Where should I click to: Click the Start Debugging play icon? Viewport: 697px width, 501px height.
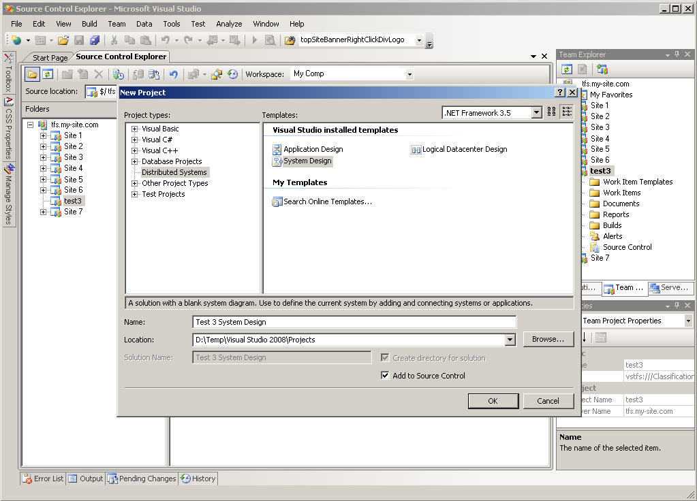tap(255, 40)
